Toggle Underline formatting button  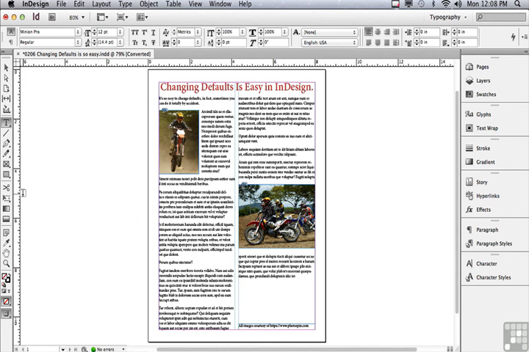(x=153, y=32)
